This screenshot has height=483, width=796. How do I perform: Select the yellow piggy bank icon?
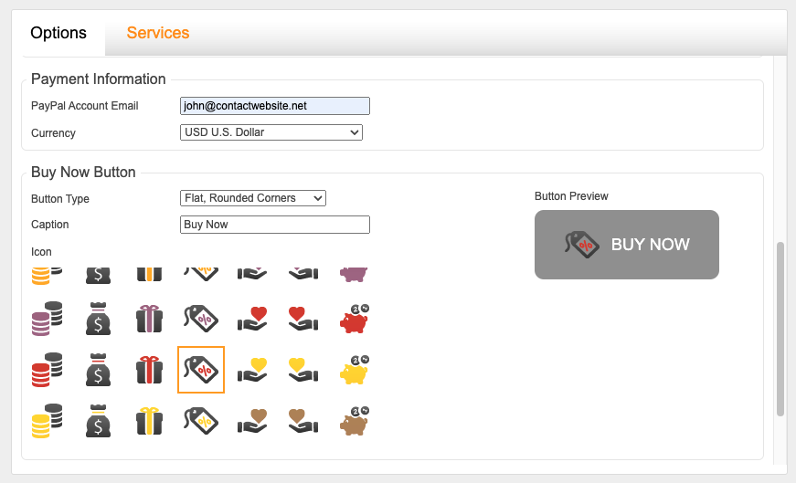click(354, 369)
